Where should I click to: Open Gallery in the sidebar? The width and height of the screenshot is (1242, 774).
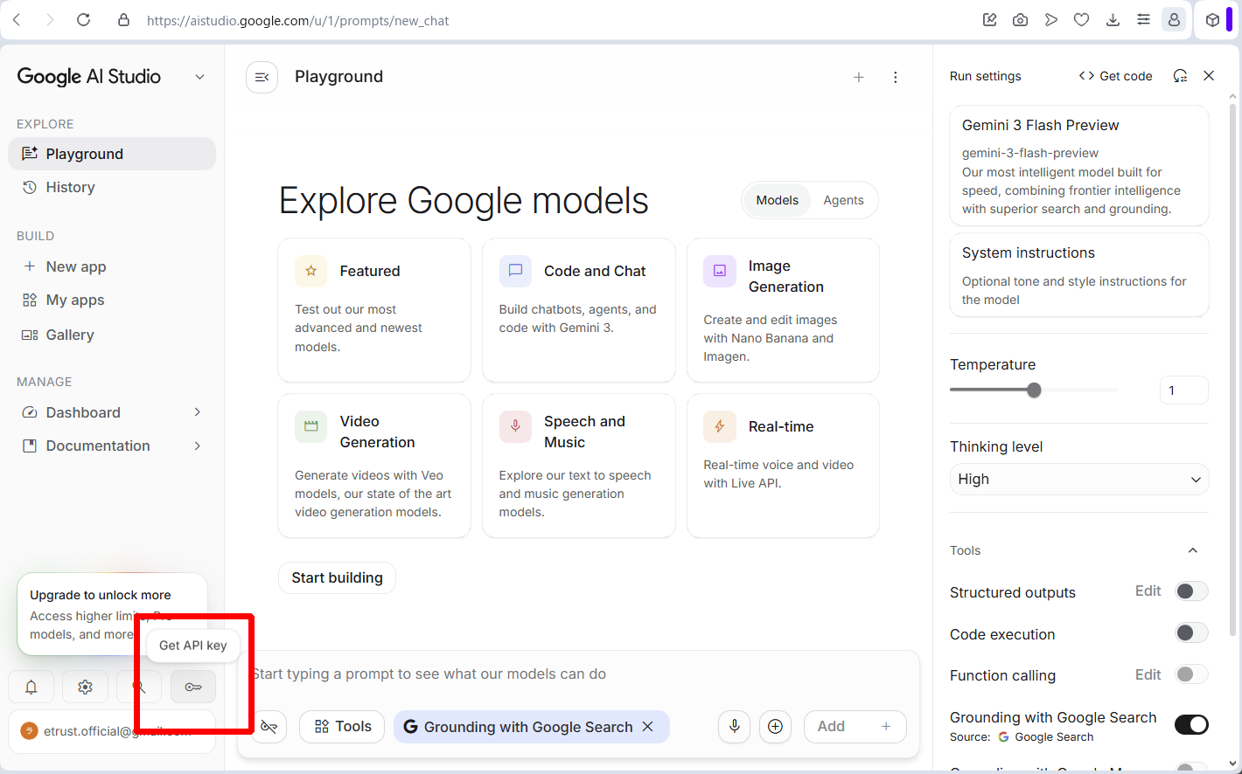pyautogui.click(x=112, y=335)
